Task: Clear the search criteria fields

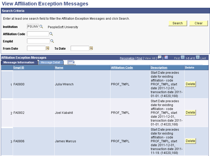Action: [x=198, y=23]
